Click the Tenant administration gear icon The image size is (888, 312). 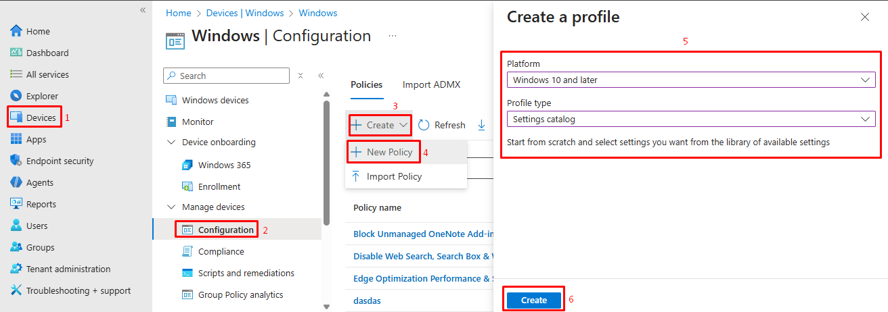coord(16,269)
